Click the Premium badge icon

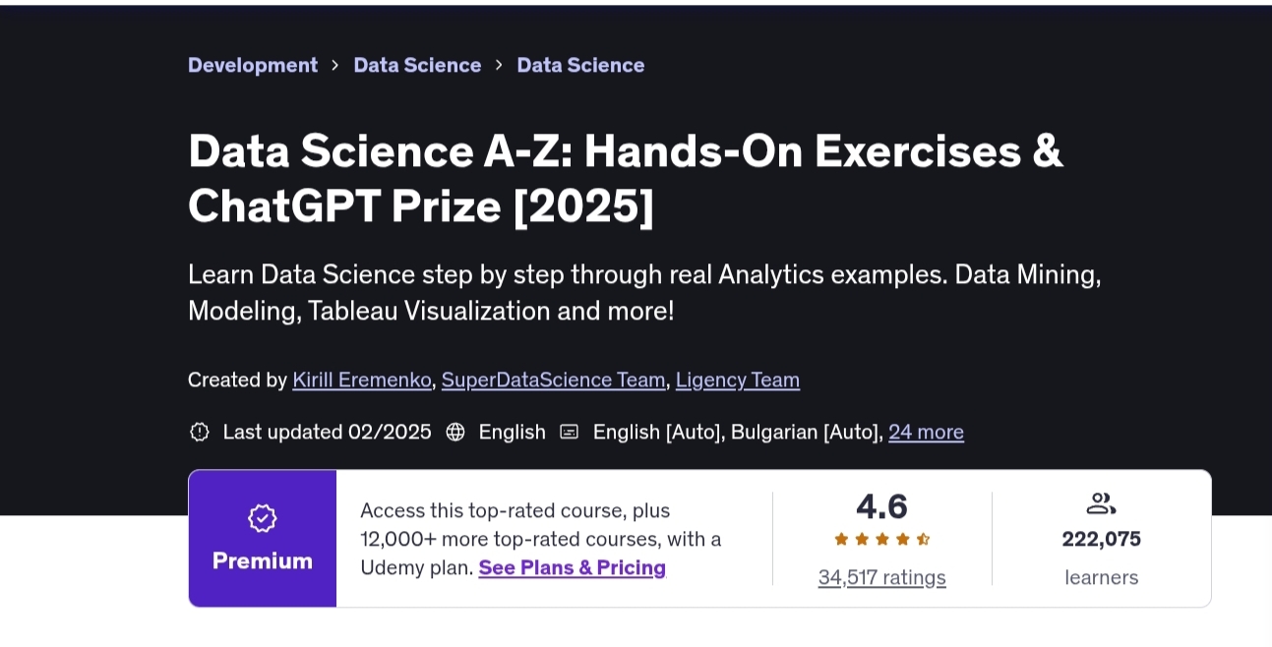(x=263, y=519)
